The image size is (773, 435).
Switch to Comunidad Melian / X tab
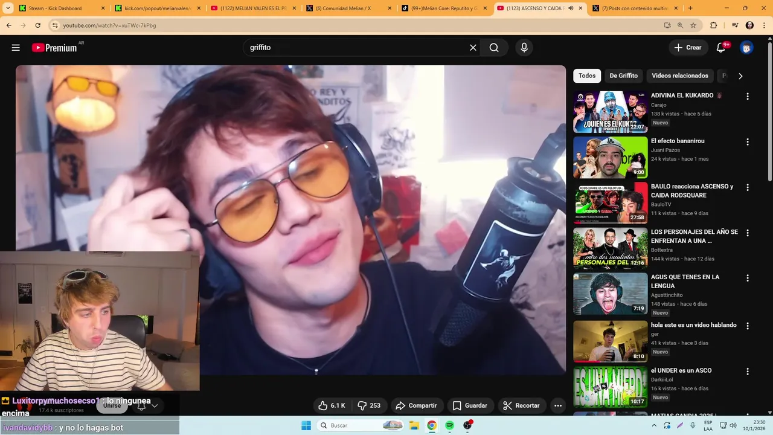coord(348,8)
